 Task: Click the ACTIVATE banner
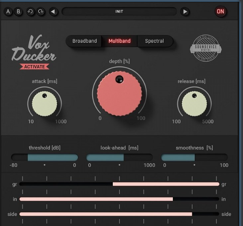coord(34,67)
